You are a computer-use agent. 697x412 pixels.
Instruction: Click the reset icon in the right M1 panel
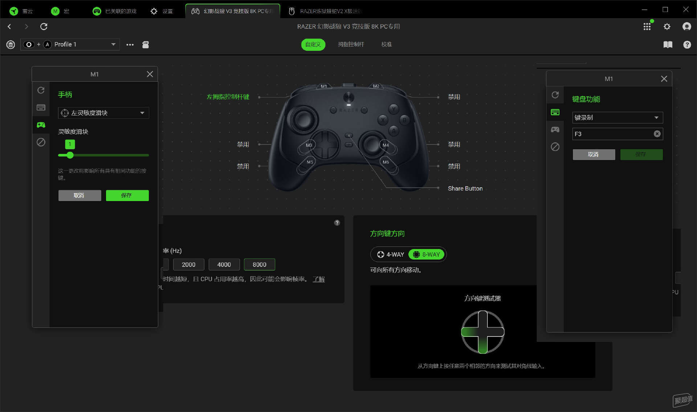point(555,95)
